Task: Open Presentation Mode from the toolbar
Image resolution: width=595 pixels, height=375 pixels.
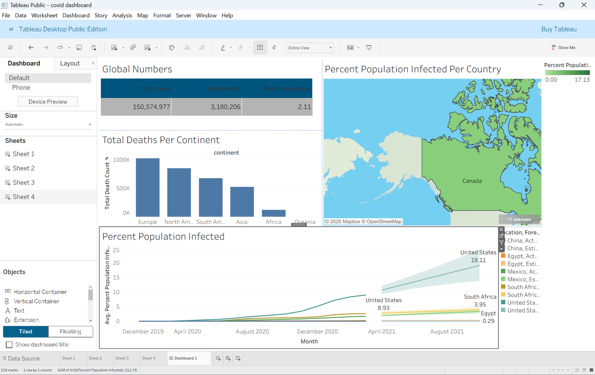Action: click(x=369, y=48)
